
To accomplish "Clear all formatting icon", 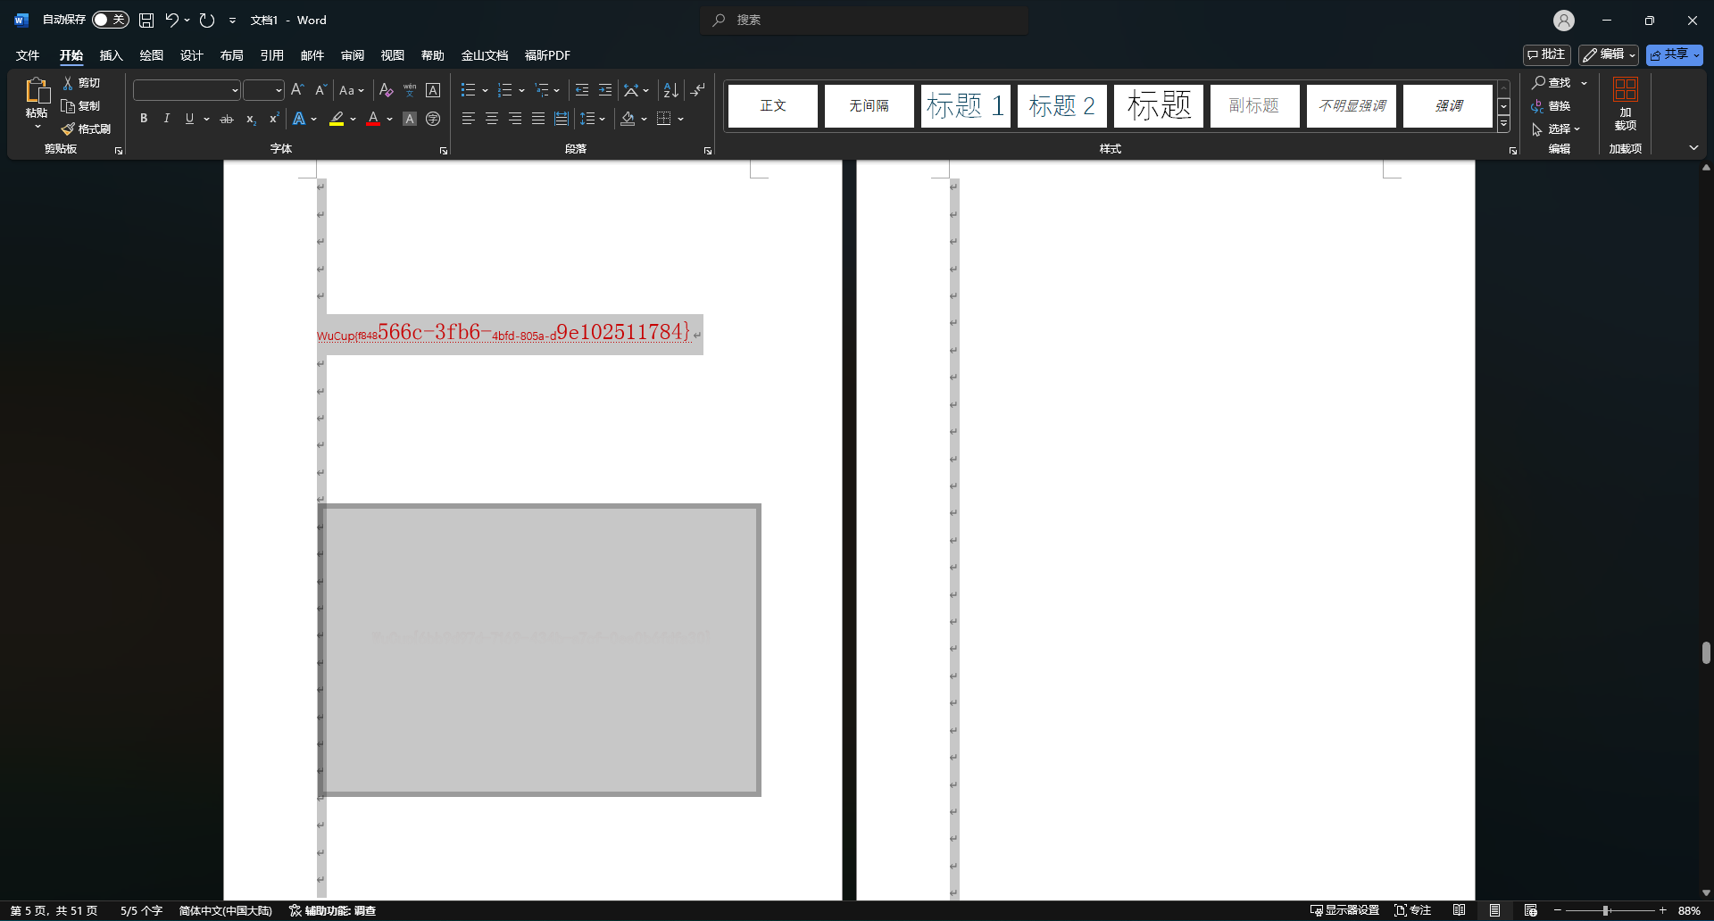I will [386, 90].
